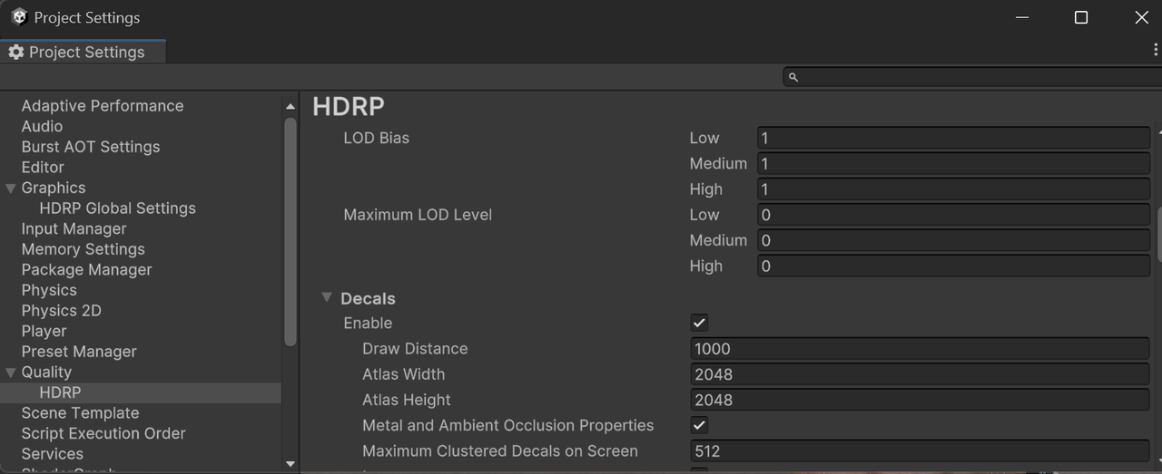The image size is (1162, 474).
Task: Click the sidebar scroll down arrow
Action: pyautogui.click(x=290, y=464)
